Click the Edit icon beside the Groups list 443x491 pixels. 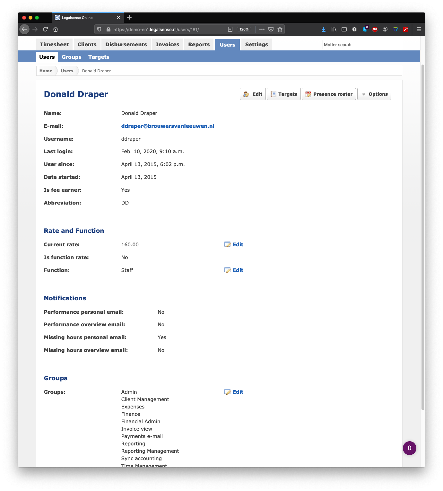click(228, 392)
